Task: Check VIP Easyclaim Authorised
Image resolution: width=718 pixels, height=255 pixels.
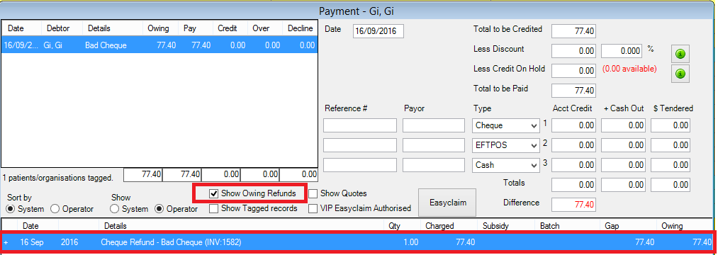Action: [313, 208]
